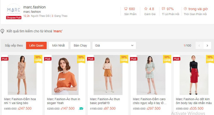Click Mall badge on Đầm hoa nhí item

pyautogui.click(x=5, y=59)
